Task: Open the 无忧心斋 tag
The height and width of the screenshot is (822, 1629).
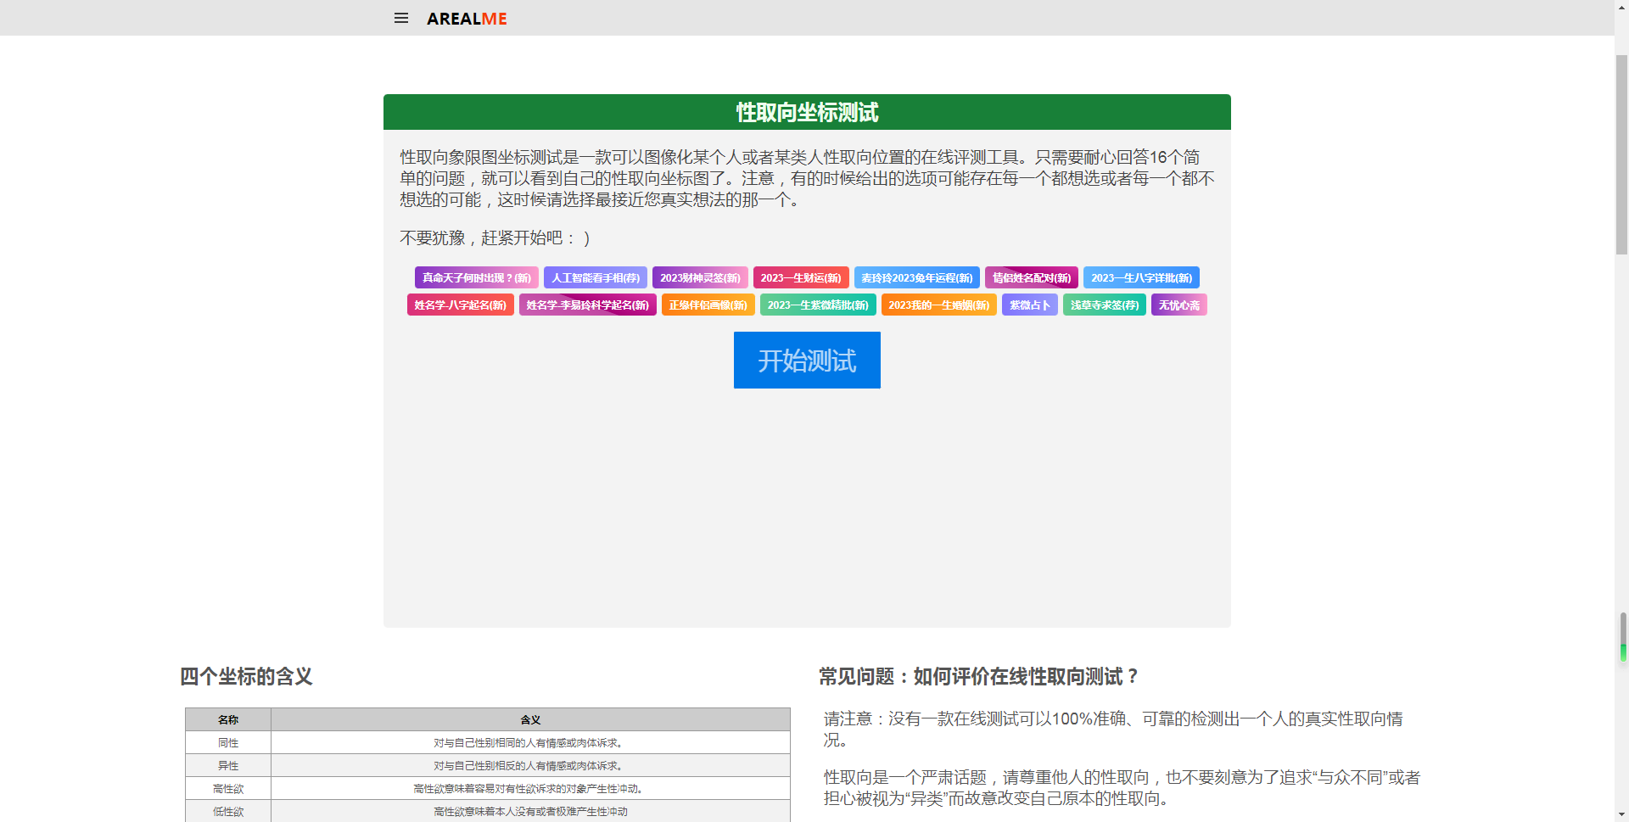Action: click(1178, 305)
